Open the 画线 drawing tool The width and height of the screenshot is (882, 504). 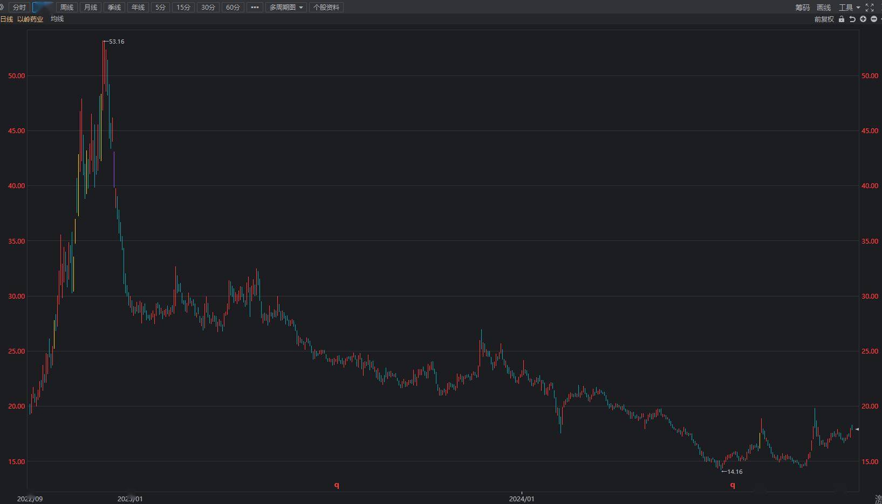823,8
